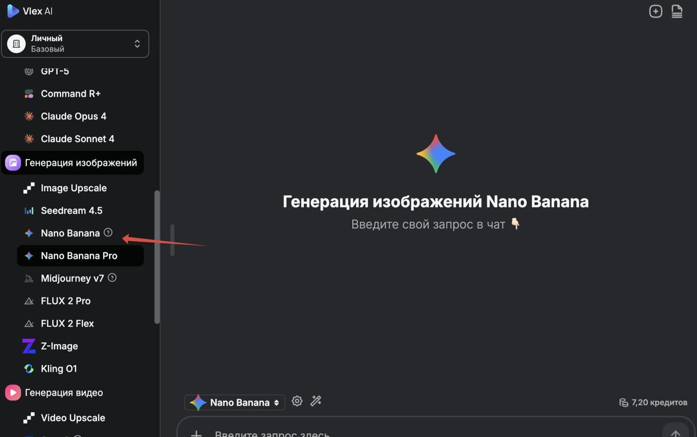The width and height of the screenshot is (697, 437).
Task: Open the Nano Banana model dropdown above input
Action: coord(234,402)
